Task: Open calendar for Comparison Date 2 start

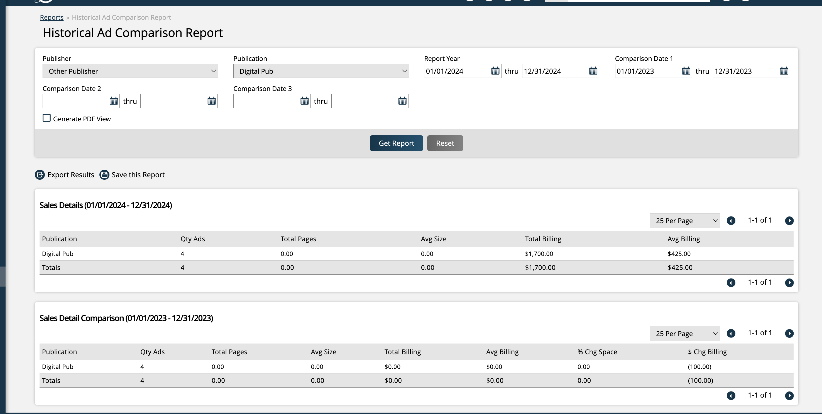Action: pyautogui.click(x=114, y=101)
